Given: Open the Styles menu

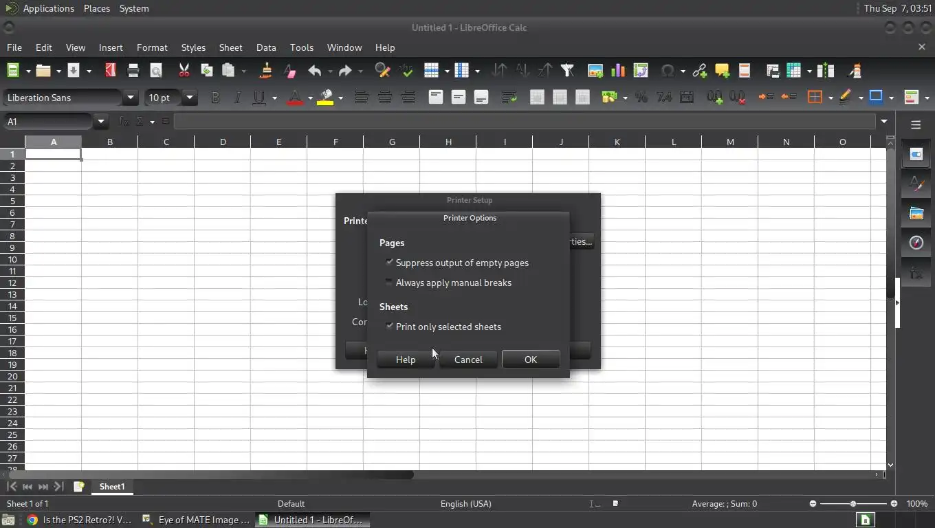Looking at the screenshot, I should 193,47.
